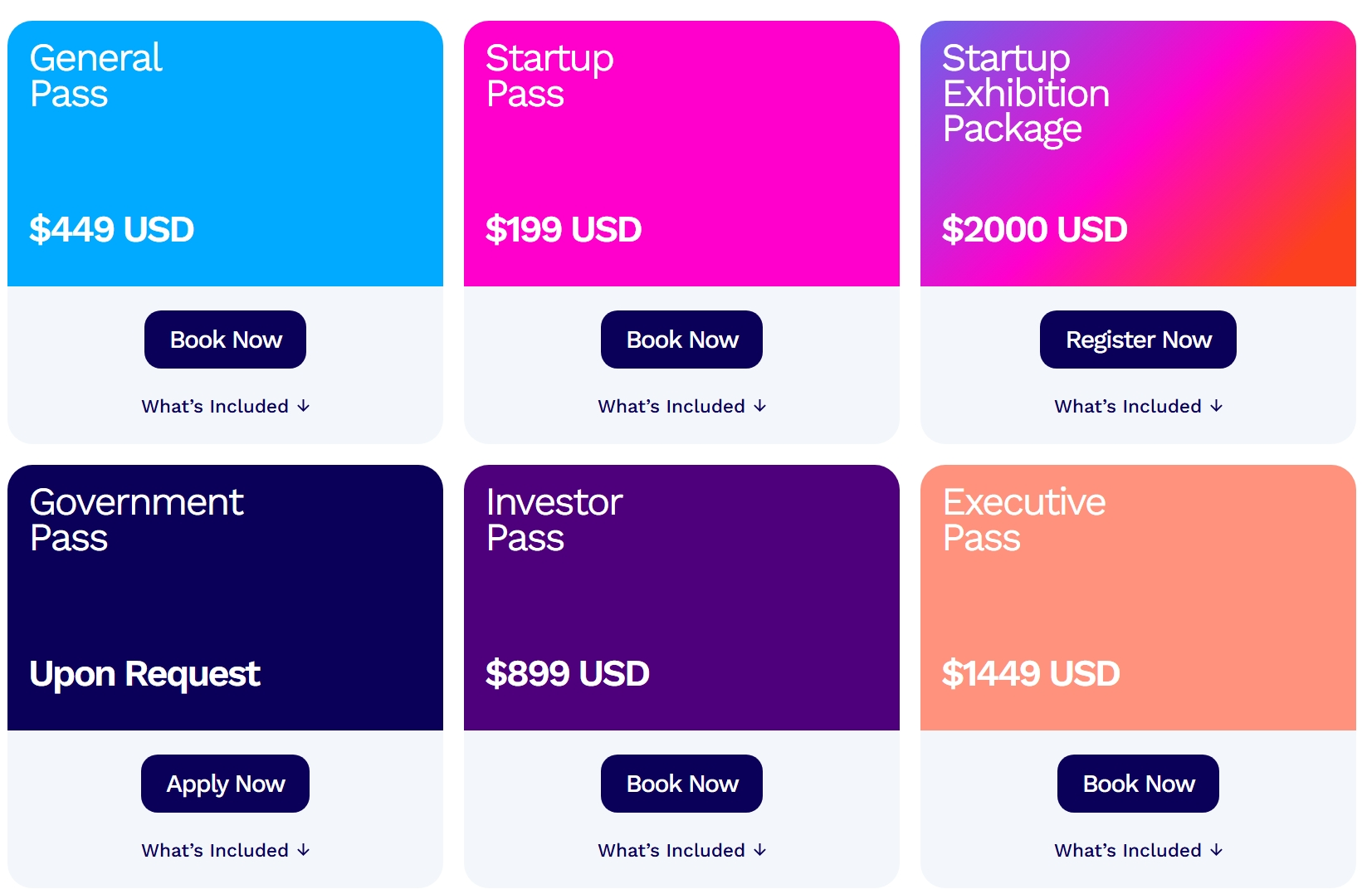Viewport: 1362px width, 894px height.
Task: Click Book Now for the General Pass
Action: pyautogui.click(x=225, y=339)
